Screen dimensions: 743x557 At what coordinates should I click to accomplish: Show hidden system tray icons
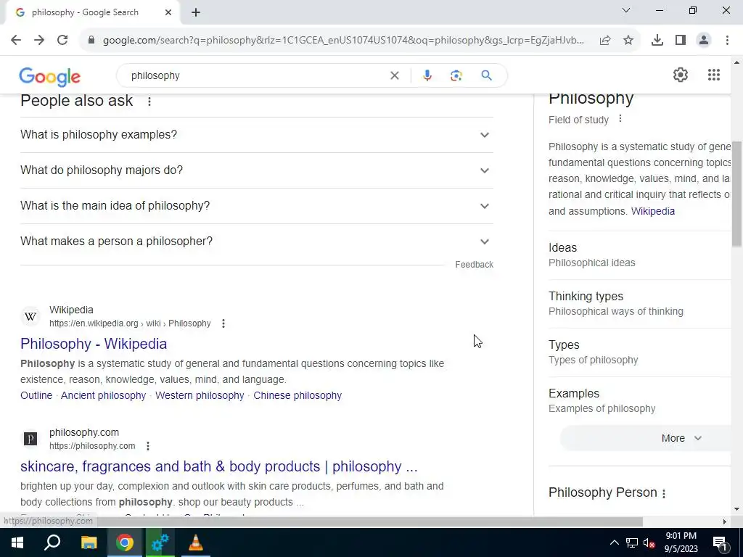(614, 542)
